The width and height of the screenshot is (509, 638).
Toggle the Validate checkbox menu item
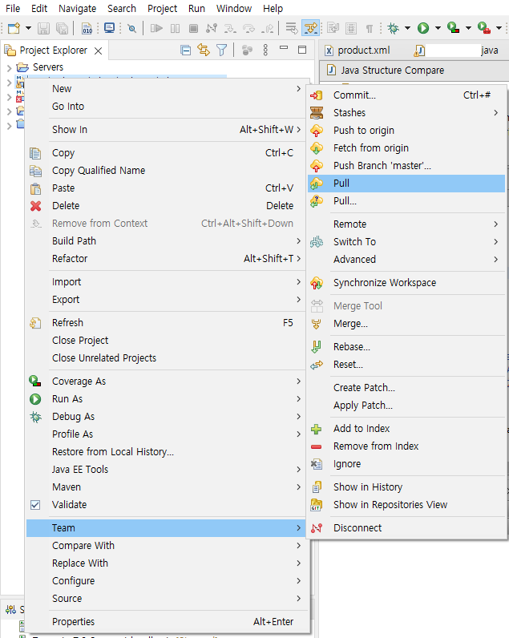(35, 505)
